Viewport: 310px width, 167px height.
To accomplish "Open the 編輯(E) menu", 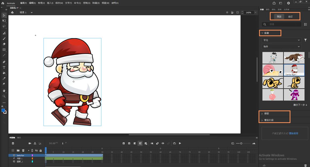I will coord(32,3).
